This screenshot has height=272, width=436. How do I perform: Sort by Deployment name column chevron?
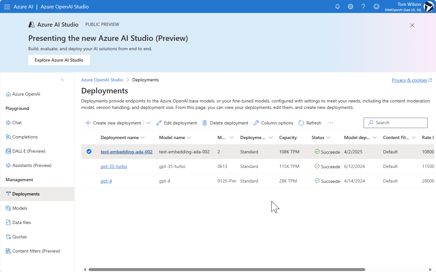coord(142,137)
